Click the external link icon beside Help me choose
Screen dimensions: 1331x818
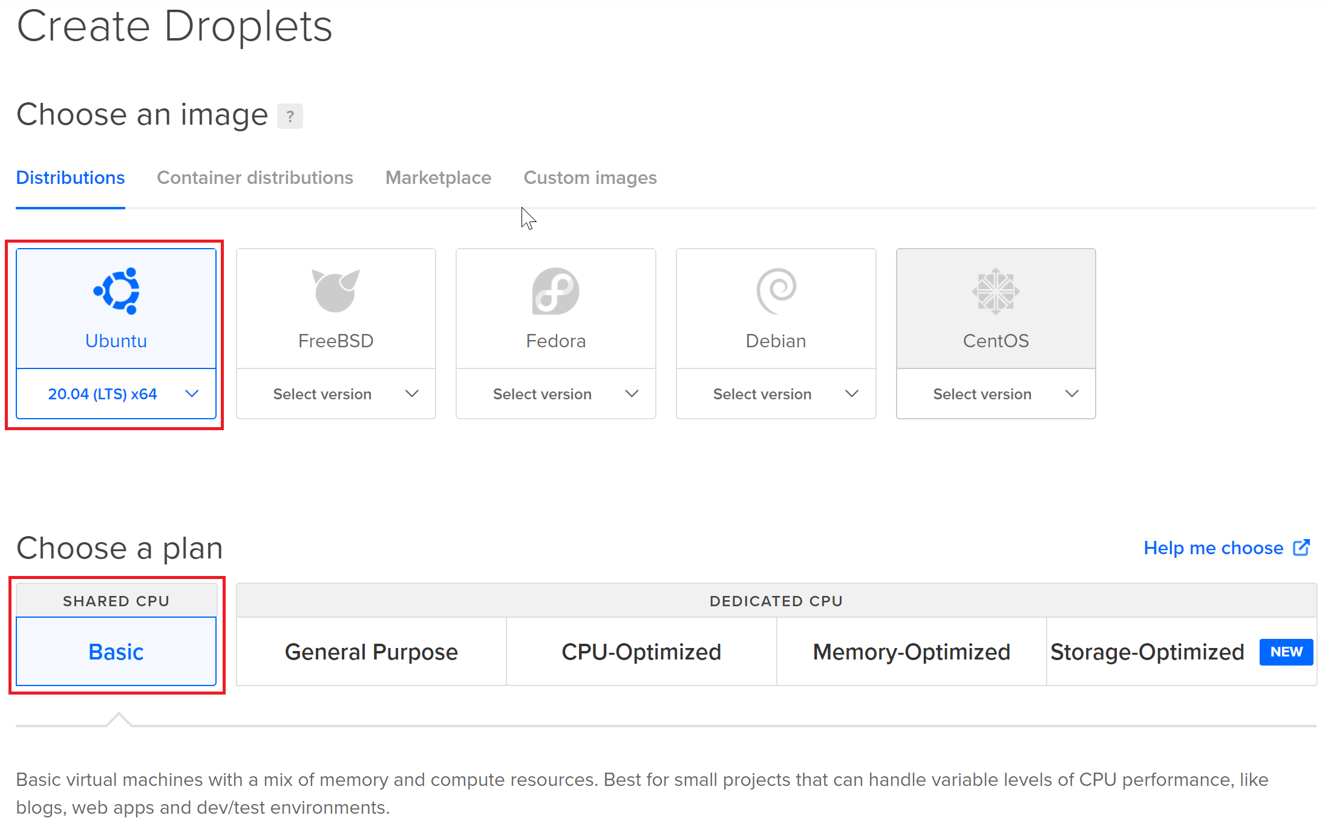(x=1301, y=548)
